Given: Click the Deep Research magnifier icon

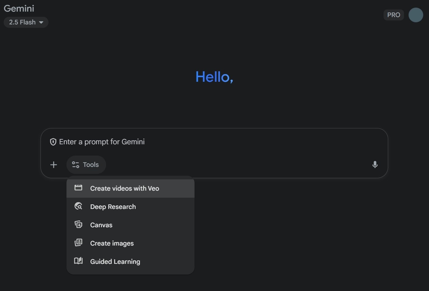Looking at the screenshot, I should pyautogui.click(x=78, y=206).
